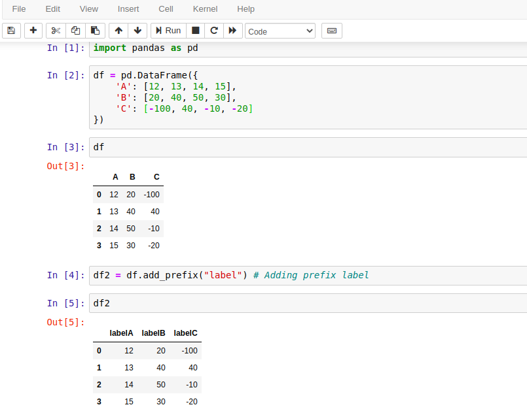
Task: Click the -100 value under labelC
Action: pos(190,351)
